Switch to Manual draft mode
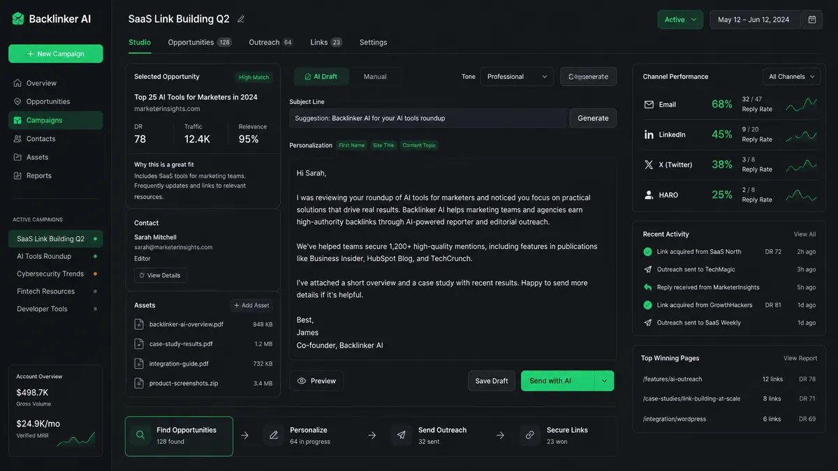The image size is (838, 471). pyautogui.click(x=375, y=77)
